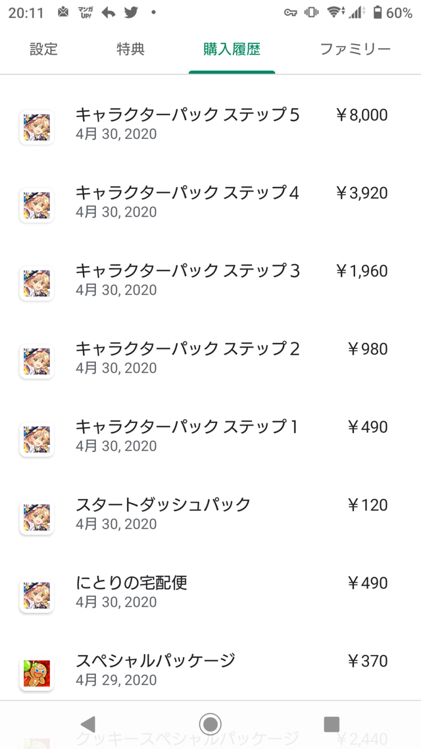The height and width of the screenshot is (749, 421).
Task: Tap battery indicator in status bar
Action: tap(378, 13)
